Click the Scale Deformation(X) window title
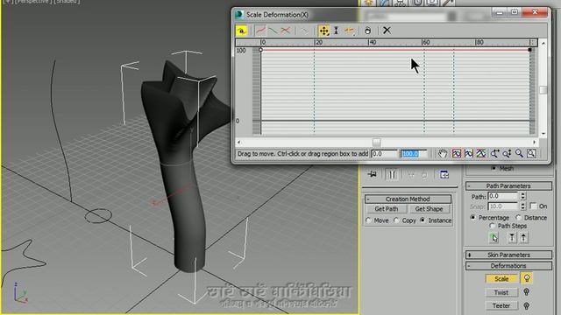 pyautogui.click(x=277, y=15)
